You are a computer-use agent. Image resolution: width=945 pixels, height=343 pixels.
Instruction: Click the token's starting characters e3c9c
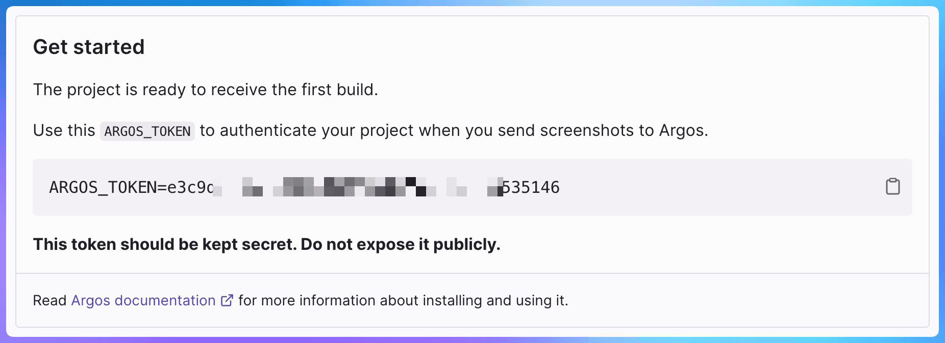pyautogui.click(x=190, y=187)
